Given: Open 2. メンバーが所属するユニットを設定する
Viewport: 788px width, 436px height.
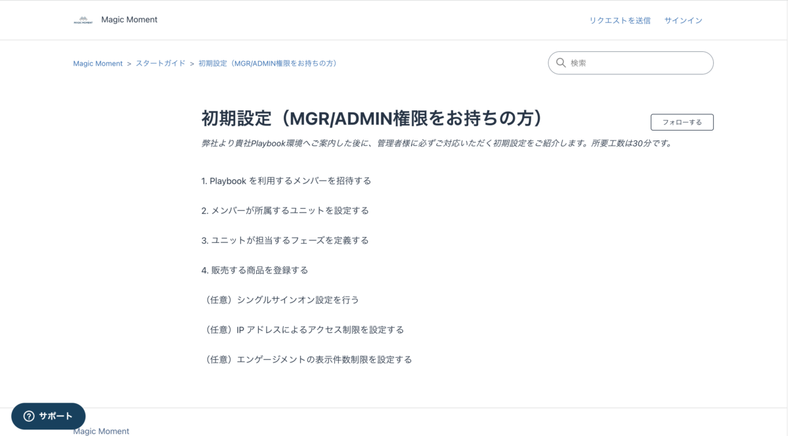Looking at the screenshot, I should 285,211.
